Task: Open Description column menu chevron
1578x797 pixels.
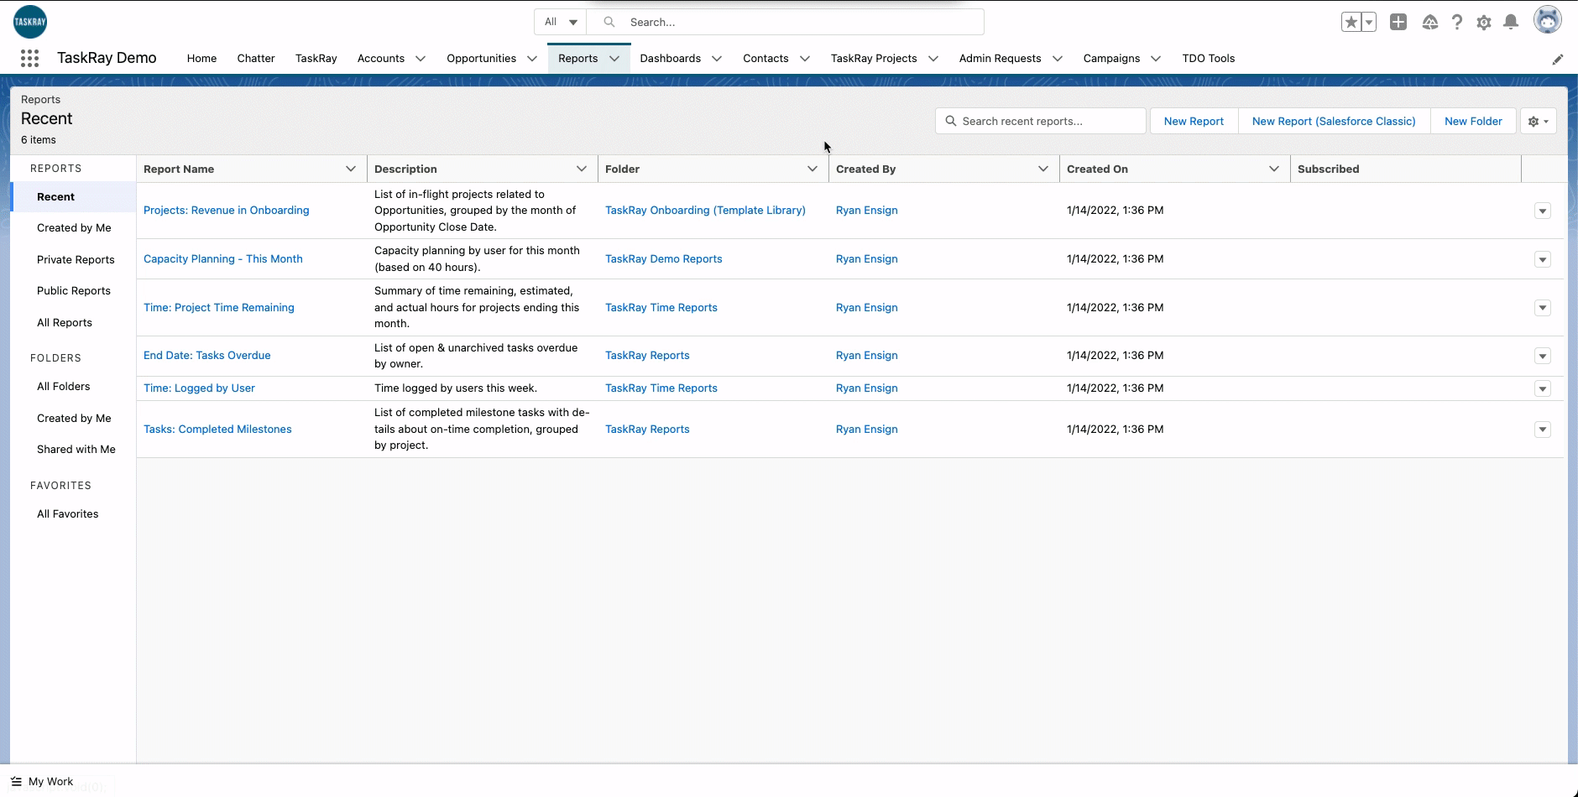Action: tap(582, 169)
